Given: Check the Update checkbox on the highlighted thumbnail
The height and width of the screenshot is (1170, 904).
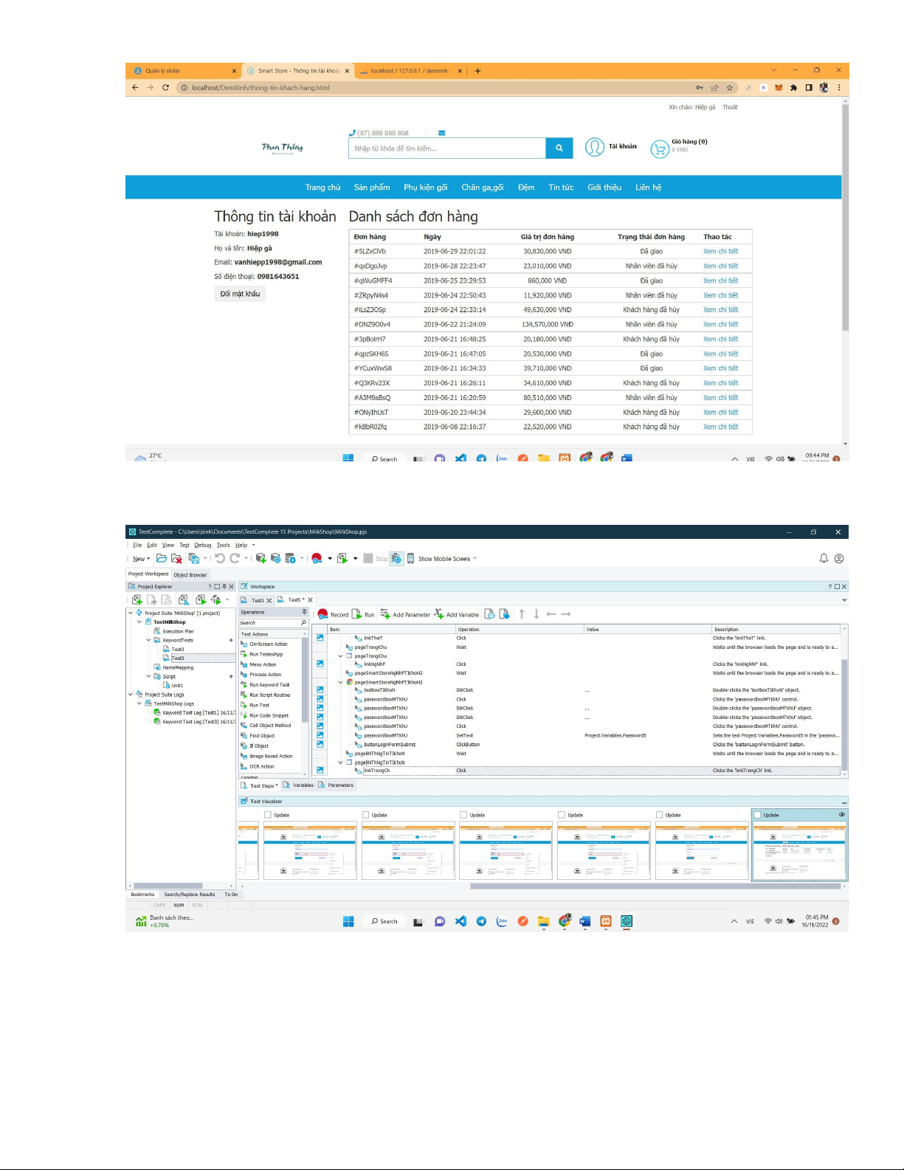Looking at the screenshot, I should 758,815.
